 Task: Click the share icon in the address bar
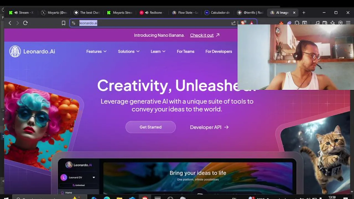click(233, 23)
